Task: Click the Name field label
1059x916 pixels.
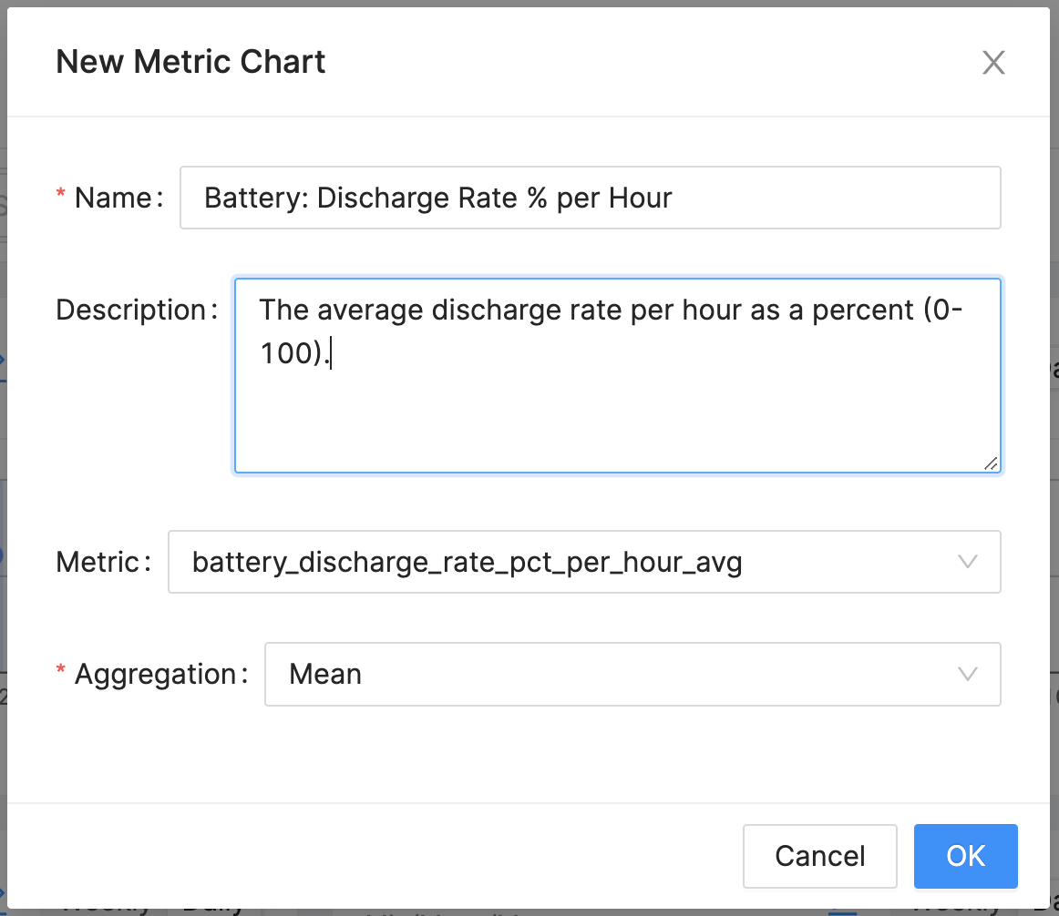Action: click(113, 198)
